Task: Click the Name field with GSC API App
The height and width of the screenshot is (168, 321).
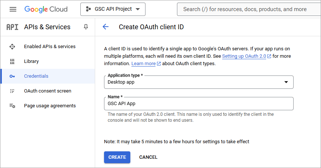Action: coord(198,104)
